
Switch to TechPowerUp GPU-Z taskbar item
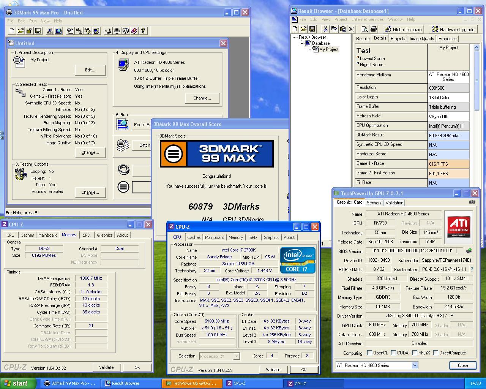pyautogui.click(x=192, y=383)
